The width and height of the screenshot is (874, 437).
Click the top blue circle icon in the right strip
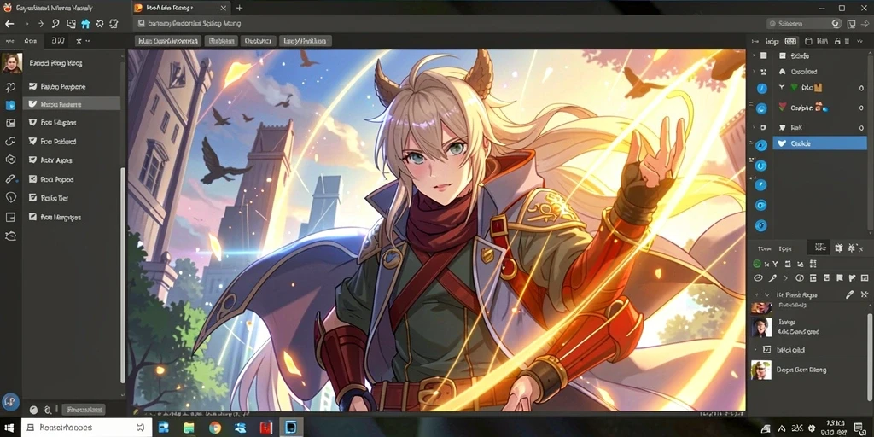pos(761,88)
